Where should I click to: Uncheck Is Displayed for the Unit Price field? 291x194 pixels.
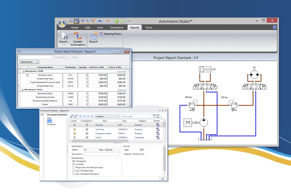87,129
